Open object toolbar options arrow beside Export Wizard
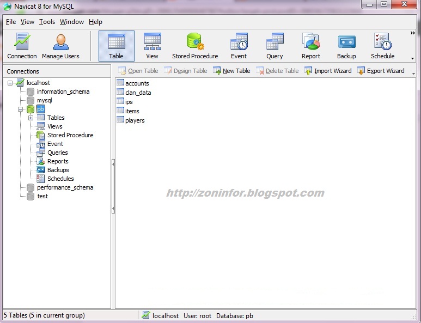The height and width of the screenshot is (323, 421). coord(413,74)
